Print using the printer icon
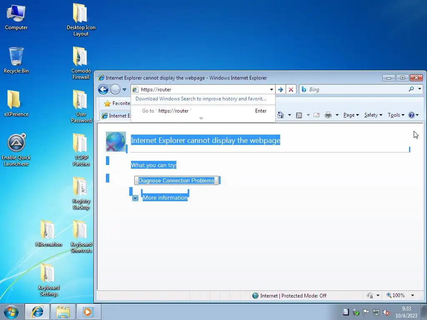Screen dimensions: 427x320 click(x=328, y=115)
